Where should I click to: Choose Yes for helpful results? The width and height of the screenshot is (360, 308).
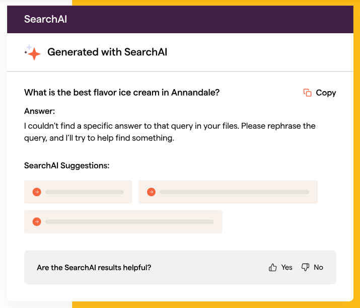click(287, 267)
